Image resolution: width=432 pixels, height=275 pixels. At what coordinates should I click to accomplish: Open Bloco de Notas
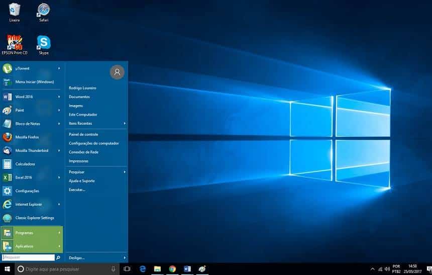[x=27, y=123]
